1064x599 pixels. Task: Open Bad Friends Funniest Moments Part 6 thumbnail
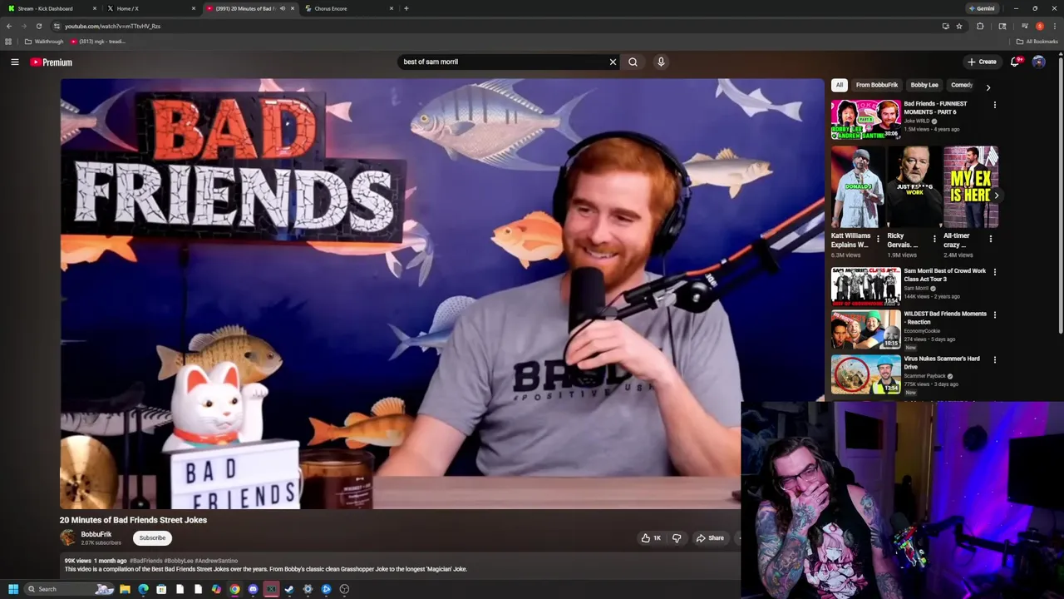(x=865, y=120)
